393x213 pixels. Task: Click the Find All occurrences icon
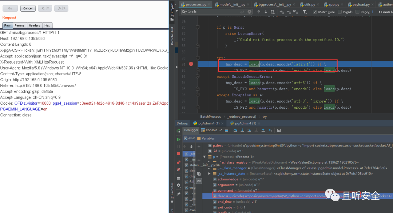click(x=273, y=12)
